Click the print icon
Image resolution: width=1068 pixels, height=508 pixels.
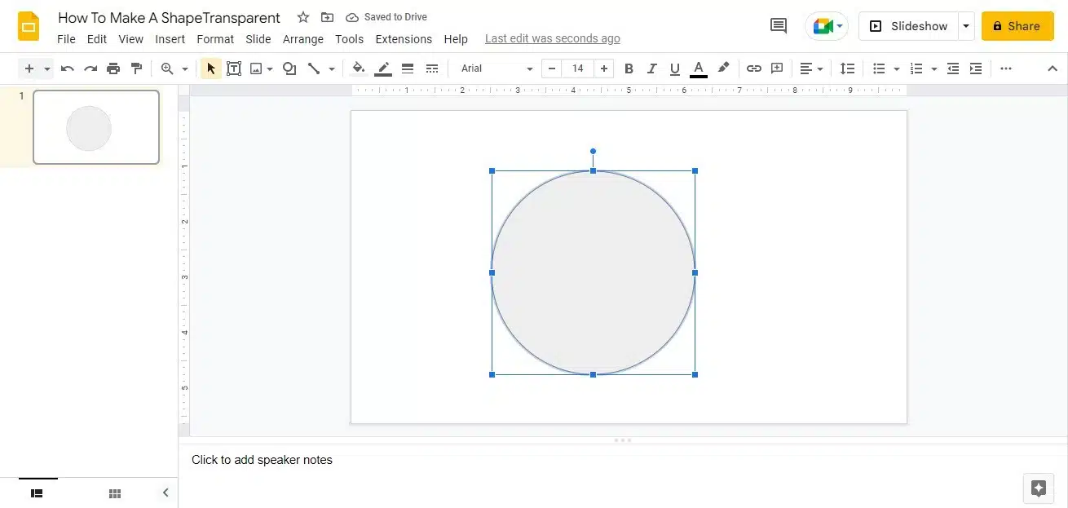pos(113,68)
